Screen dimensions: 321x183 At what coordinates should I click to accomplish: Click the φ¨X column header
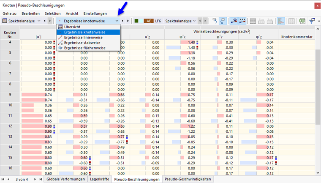coord(182,37)
